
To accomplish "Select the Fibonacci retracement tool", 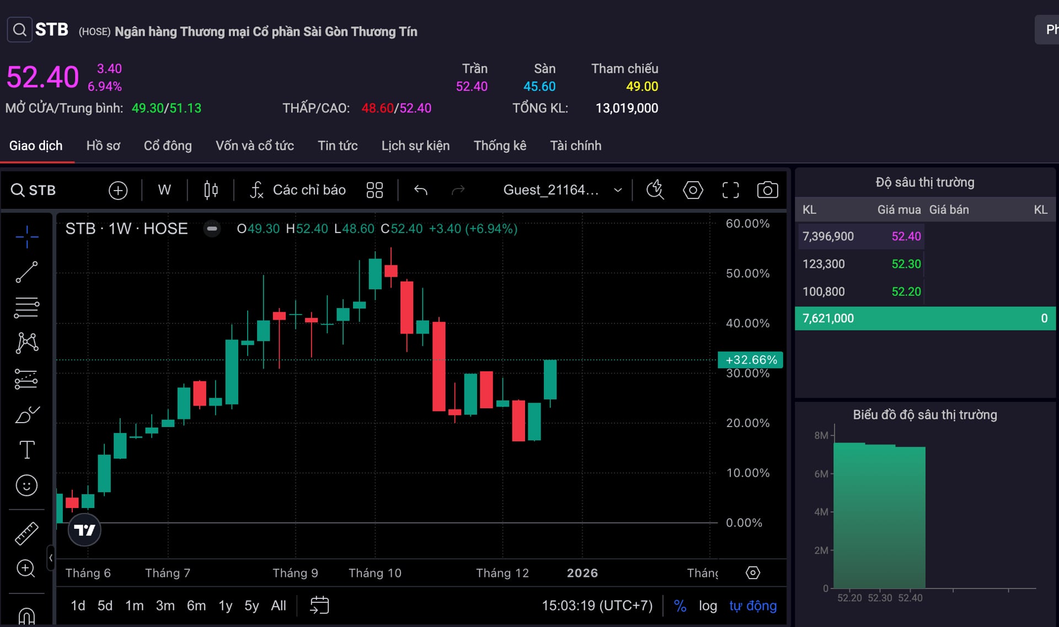I will click(26, 307).
